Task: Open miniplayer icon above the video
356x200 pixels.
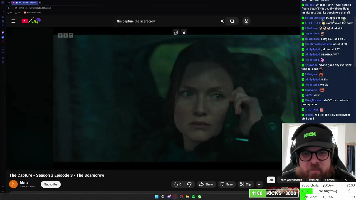Action: (176, 33)
